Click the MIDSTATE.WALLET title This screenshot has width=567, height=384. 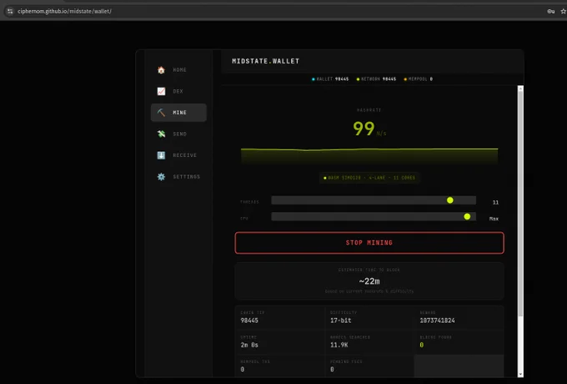point(266,61)
